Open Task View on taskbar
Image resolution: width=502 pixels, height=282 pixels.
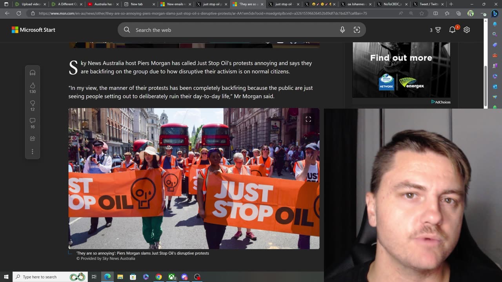pos(94,277)
